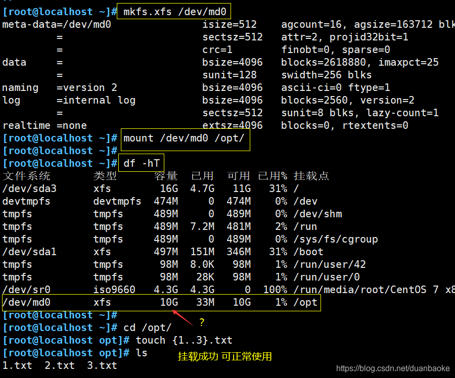455x378 pixels.
Task: Click the 'blocks=2618880,' value
Action: (326, 62)
